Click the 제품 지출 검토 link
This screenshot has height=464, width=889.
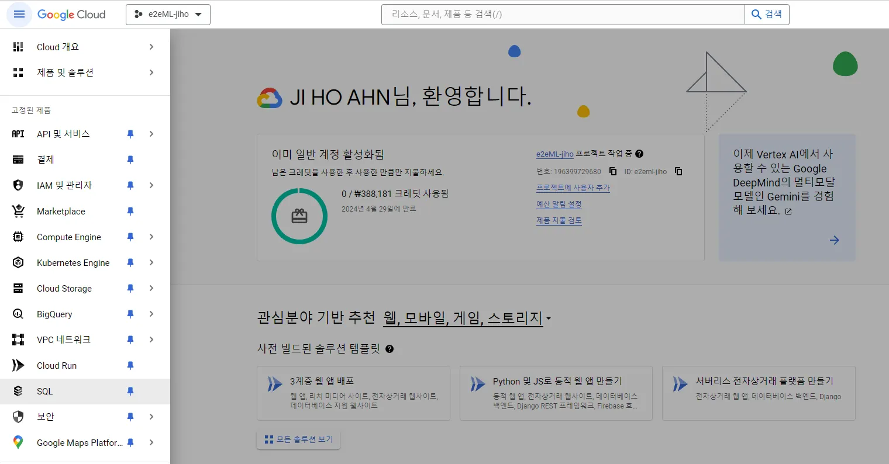click(559, 220)
